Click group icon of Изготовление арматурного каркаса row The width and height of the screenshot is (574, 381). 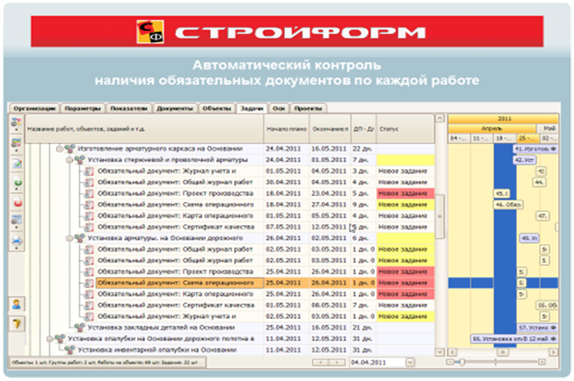[x=69, y=148]
